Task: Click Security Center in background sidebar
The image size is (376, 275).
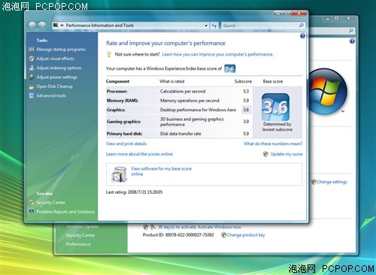Action: pos(80,235)
